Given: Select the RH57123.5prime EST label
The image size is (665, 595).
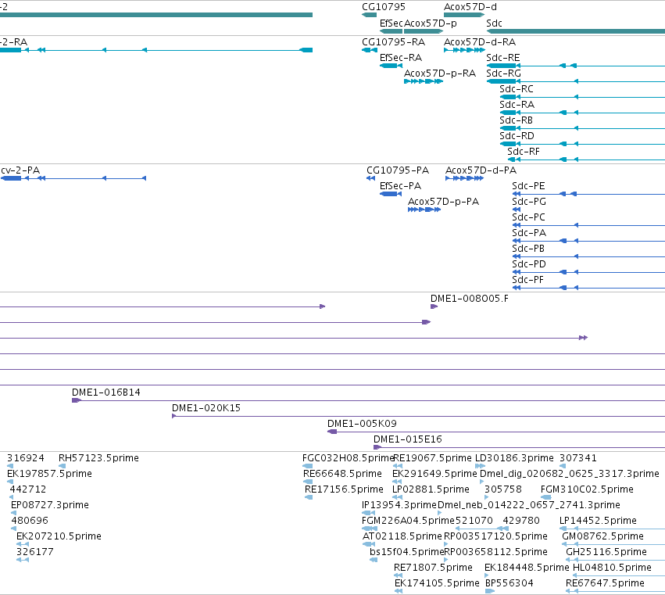Looking at the screenshot, I should [x=98, y=458].
